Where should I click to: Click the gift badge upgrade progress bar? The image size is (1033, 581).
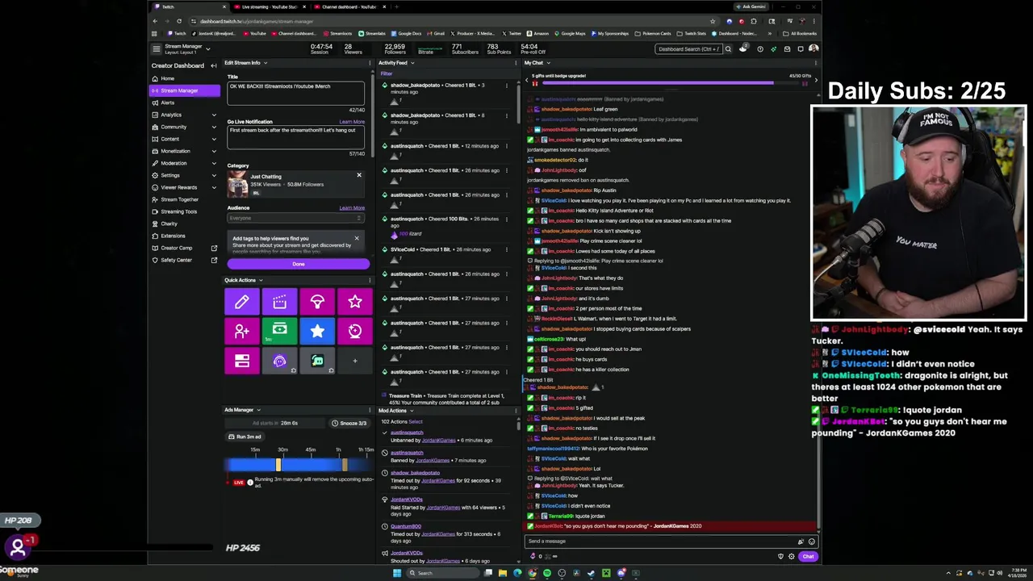pos(670,82)
